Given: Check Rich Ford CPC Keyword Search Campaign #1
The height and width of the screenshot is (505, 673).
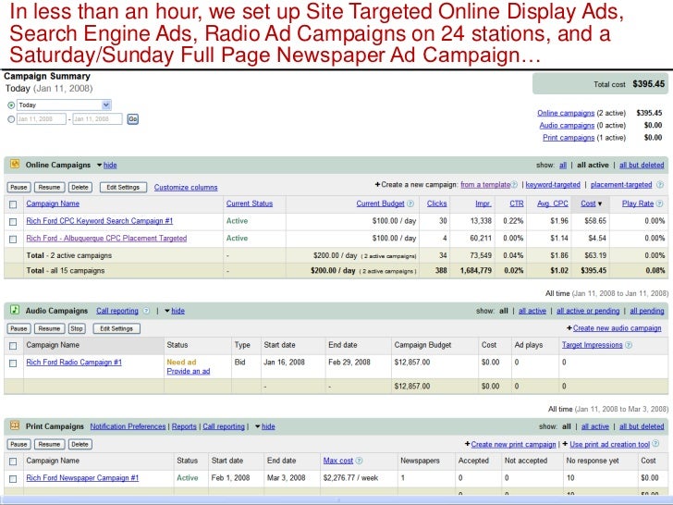Looking at the screenshot, I should pos(13,222).
